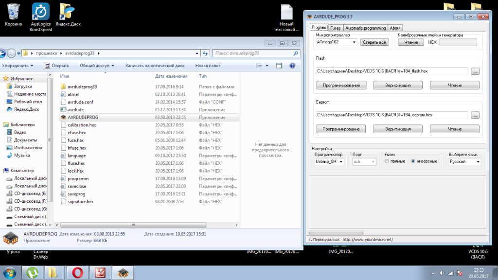Image resolution: width=498 pixels, height=280 pixels.
Task: Click Новая папка in Explorer toolbar
Action: pos(208,66)
